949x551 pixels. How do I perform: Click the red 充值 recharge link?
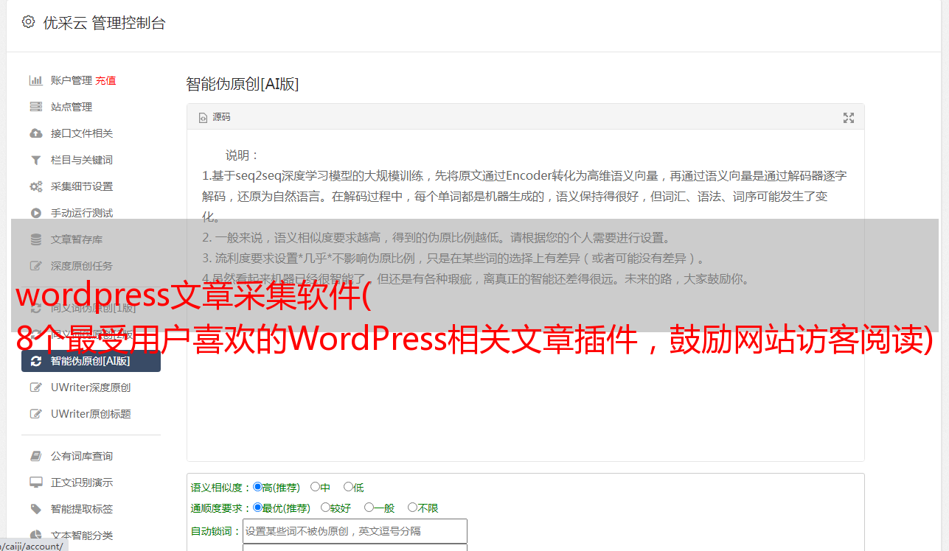[x=105, y=80]
